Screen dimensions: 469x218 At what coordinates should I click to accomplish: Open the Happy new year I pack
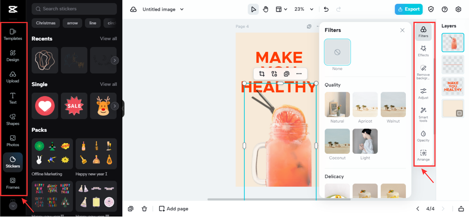point(96,154)
